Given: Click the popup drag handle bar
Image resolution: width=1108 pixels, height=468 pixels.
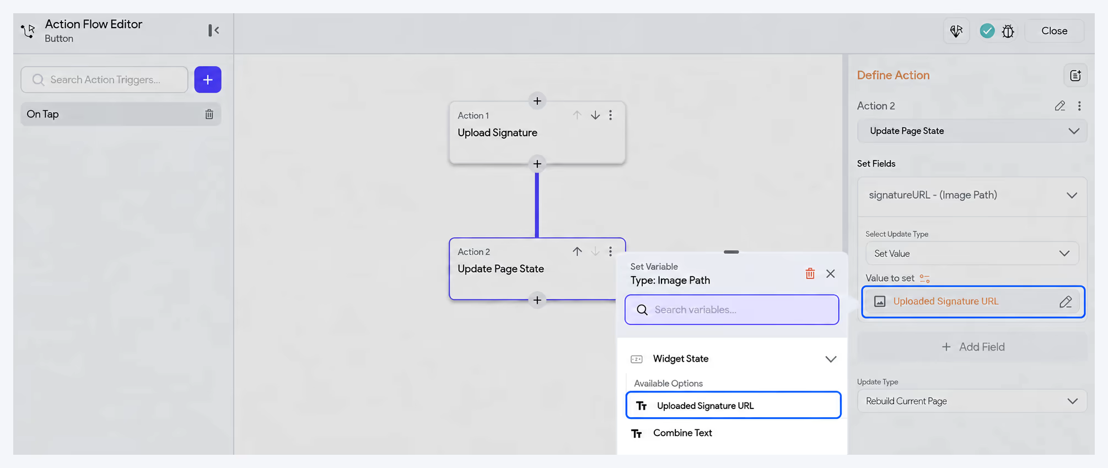Looking at the screenshot, I should (x=732, y=252).
